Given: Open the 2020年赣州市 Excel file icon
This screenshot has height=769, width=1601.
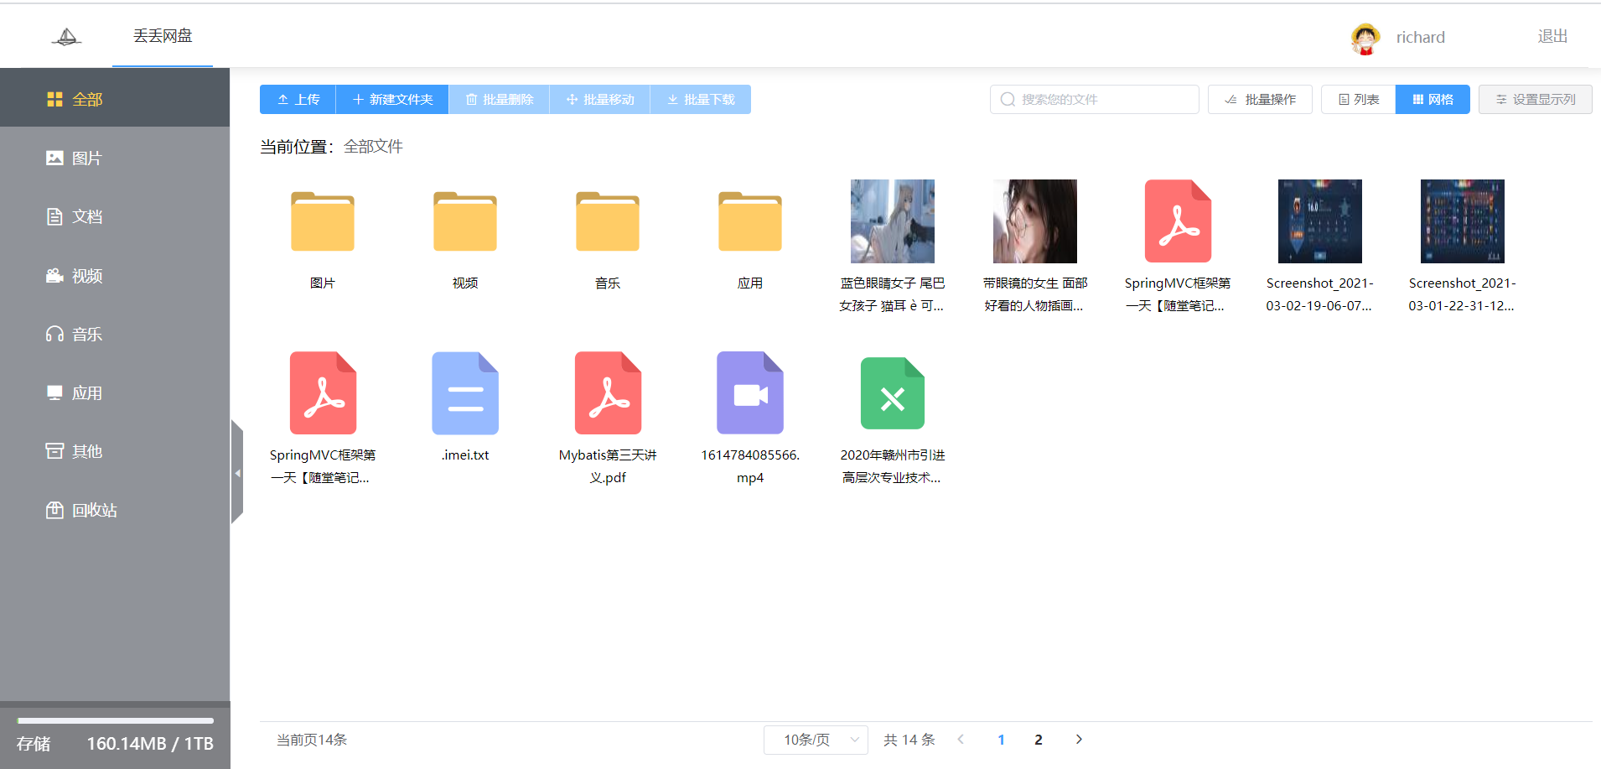Looking at the screenshot, I should coord(893,393).
